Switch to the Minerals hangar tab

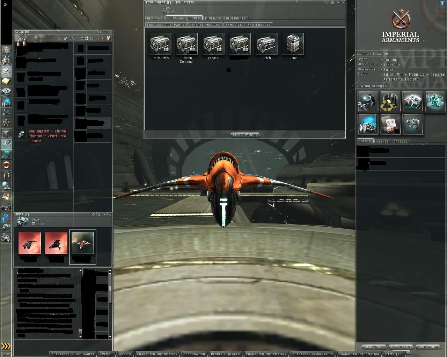coord(213,18)
